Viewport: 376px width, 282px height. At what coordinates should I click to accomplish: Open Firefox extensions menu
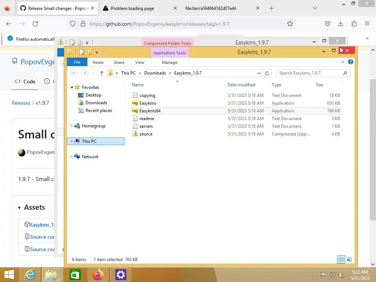click(x=354, y=23)
